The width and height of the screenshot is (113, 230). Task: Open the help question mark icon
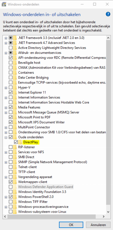[108, 14]
